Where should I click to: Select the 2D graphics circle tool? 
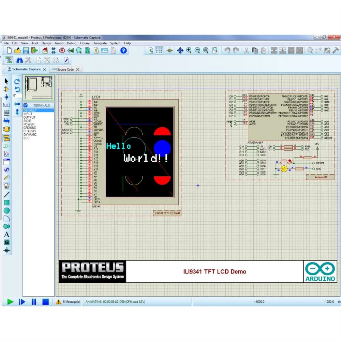[6, 211]
